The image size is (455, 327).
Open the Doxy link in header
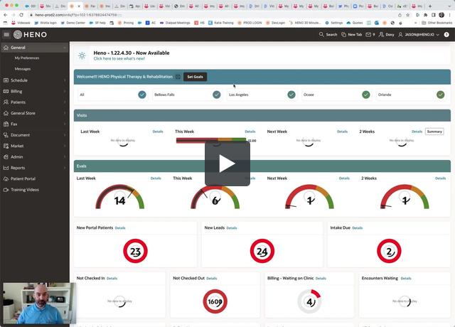click(387, 35)
